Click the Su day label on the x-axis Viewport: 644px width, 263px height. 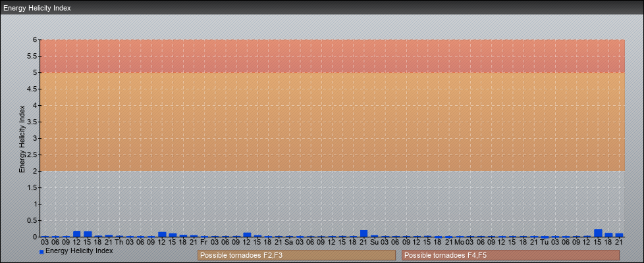pos(374,242)
